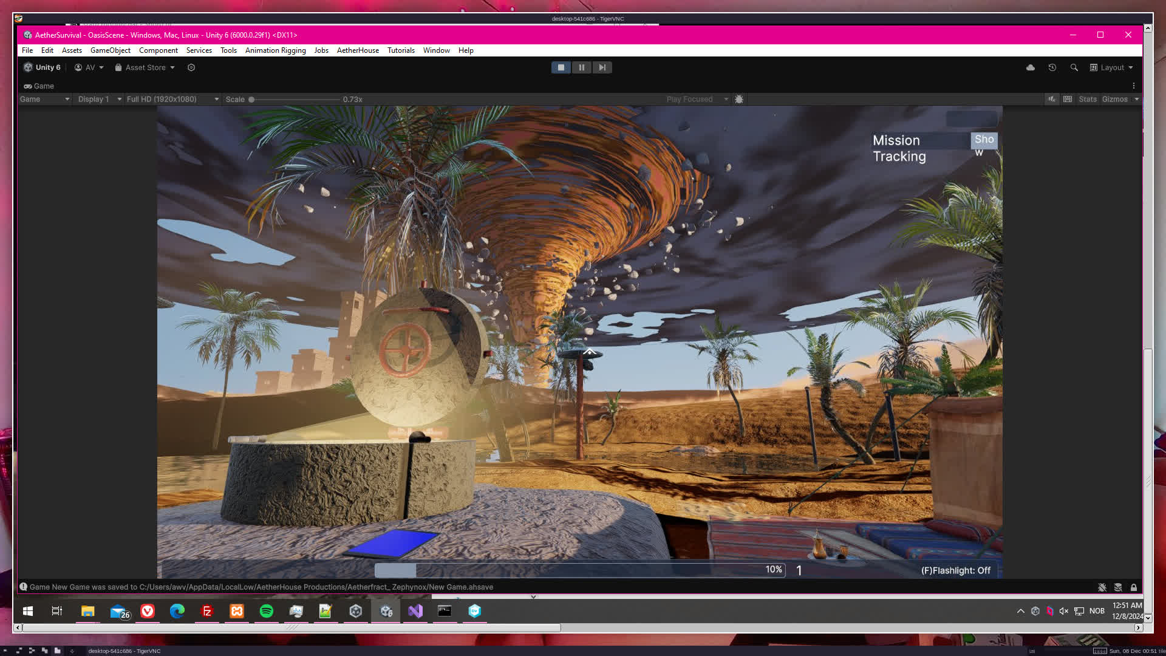Open the Layout dropdown
The width and height of the screenshot is (1166, 656).
tap(1111, 67)
